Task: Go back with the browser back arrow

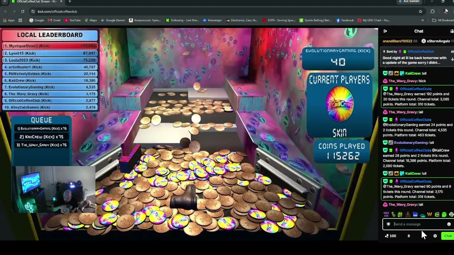Action: 5,11
